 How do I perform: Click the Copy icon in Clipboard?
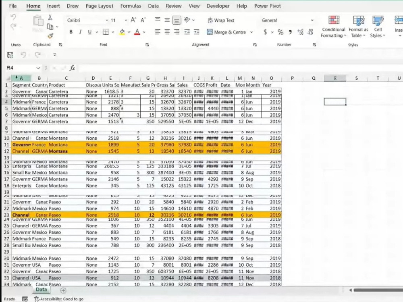coord(50,27)
